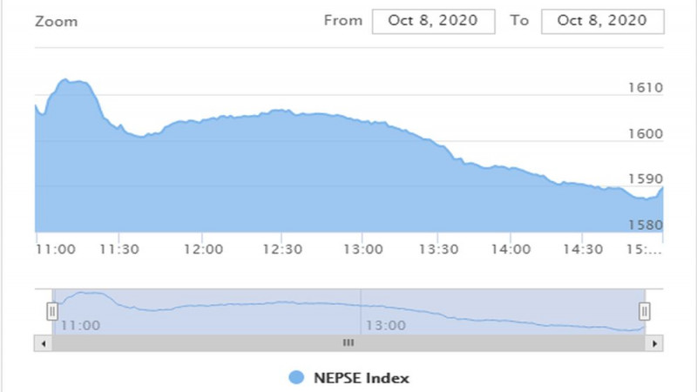Select the From date field
The width and height of the screenshot is (697, 392).
pos(433,21)
